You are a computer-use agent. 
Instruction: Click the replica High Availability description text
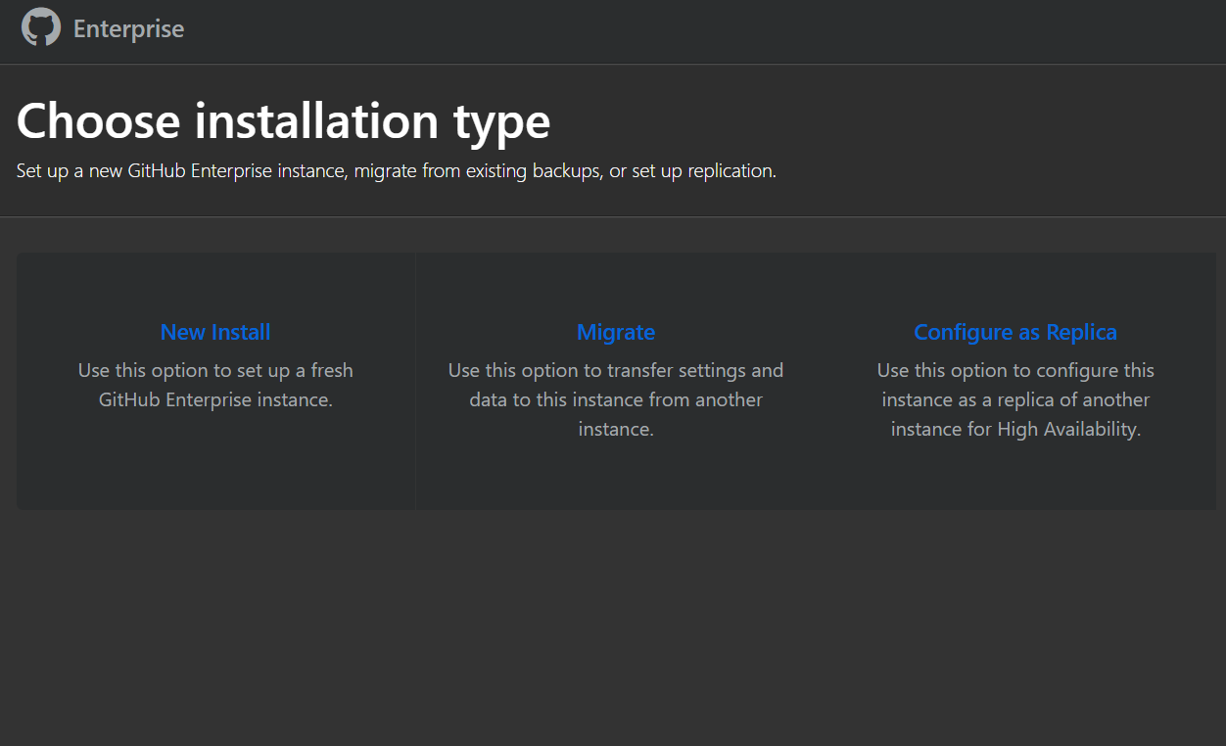[1015, 399]
